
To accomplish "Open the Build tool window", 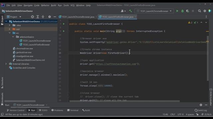I will [86, 110].
